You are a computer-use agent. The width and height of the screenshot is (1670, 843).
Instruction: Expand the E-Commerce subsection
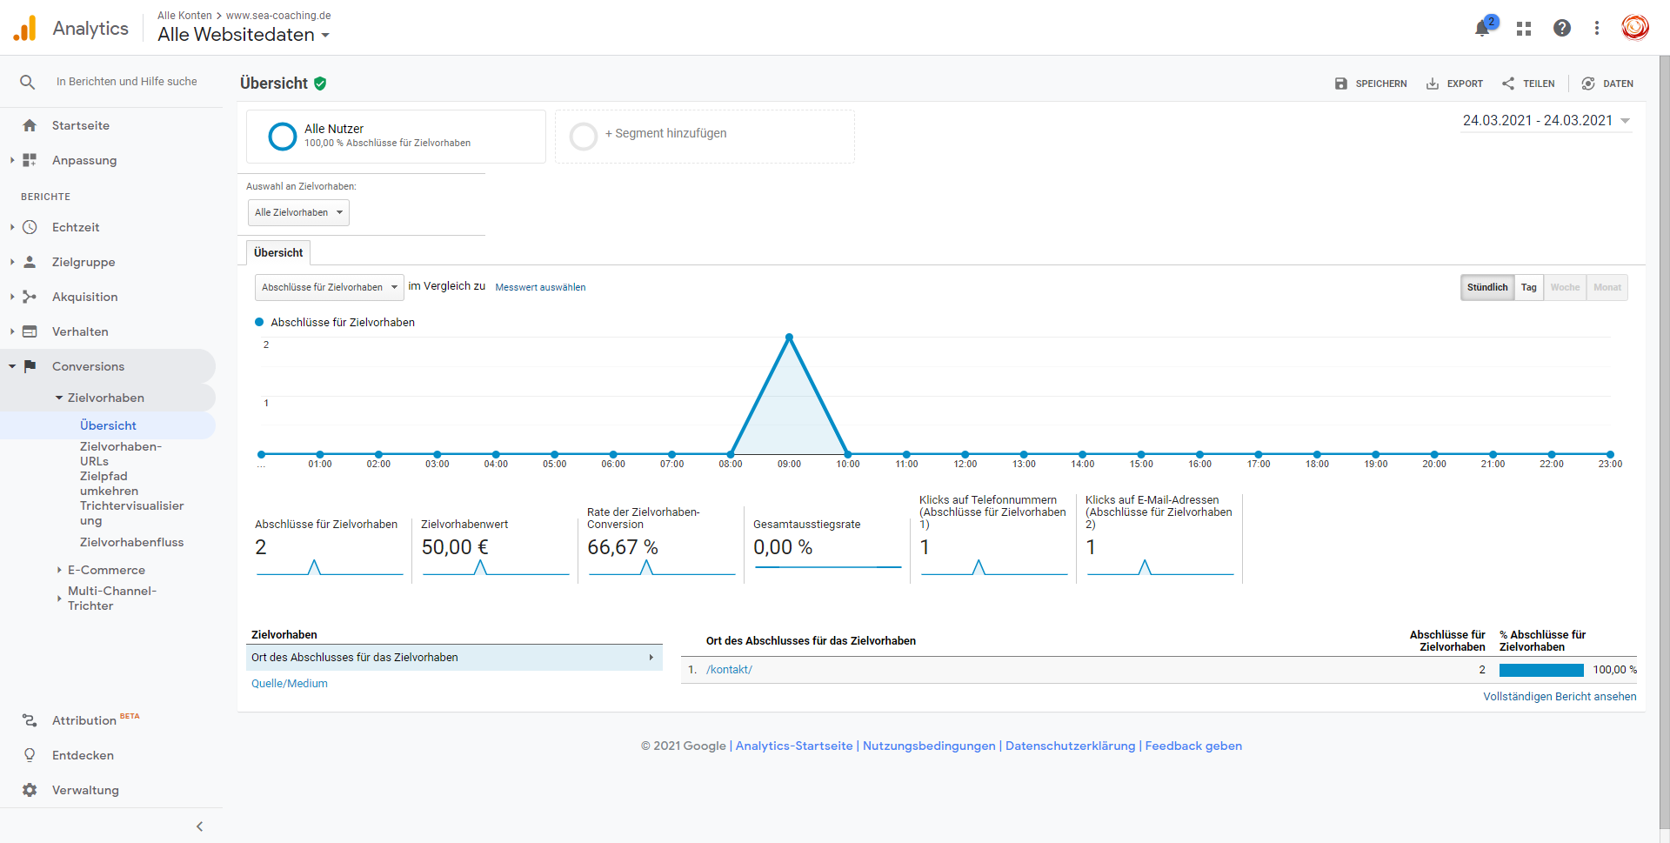click(59, 570)
